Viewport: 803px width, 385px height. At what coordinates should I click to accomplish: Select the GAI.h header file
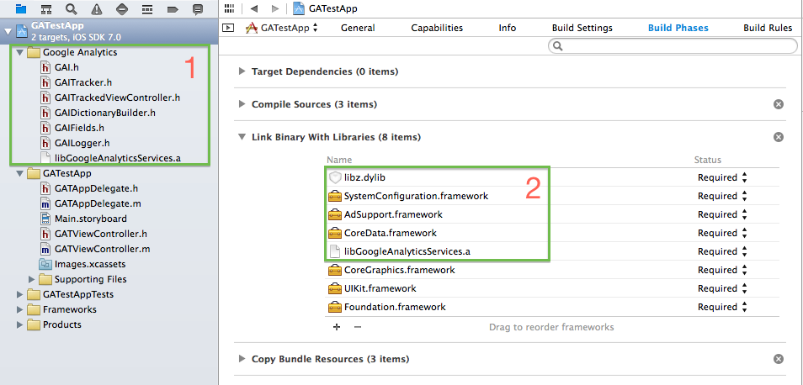[x=66, y=67]
